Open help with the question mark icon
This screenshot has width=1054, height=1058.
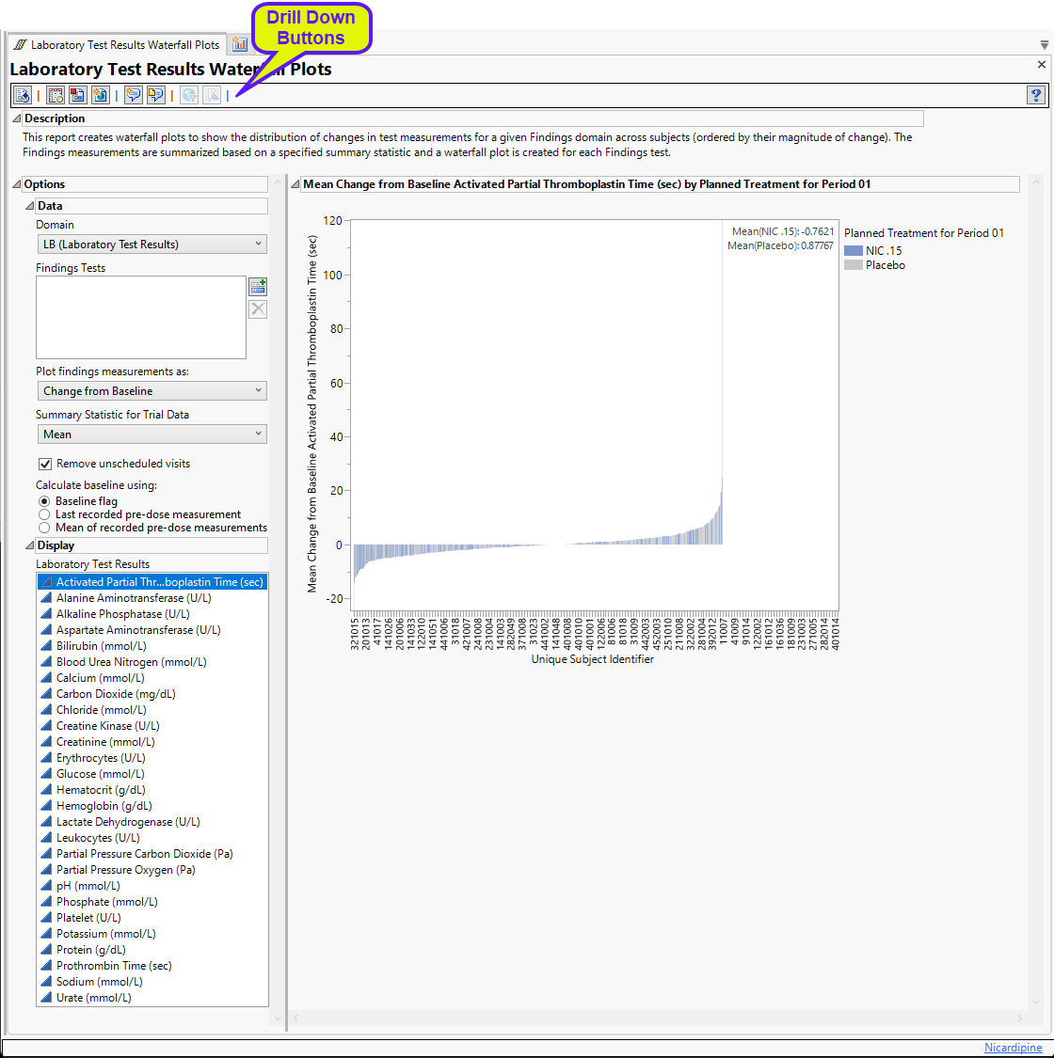1036,95
